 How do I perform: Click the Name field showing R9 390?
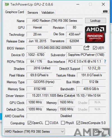pyautogui.click(x=55, y=21)
